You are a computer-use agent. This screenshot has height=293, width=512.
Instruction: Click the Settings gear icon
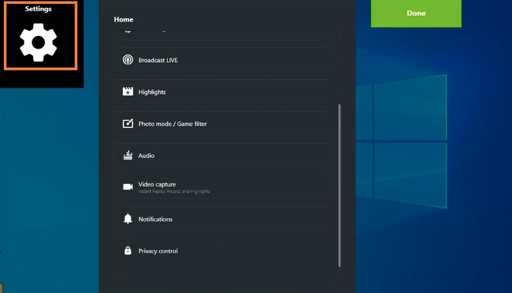point(38,42)
